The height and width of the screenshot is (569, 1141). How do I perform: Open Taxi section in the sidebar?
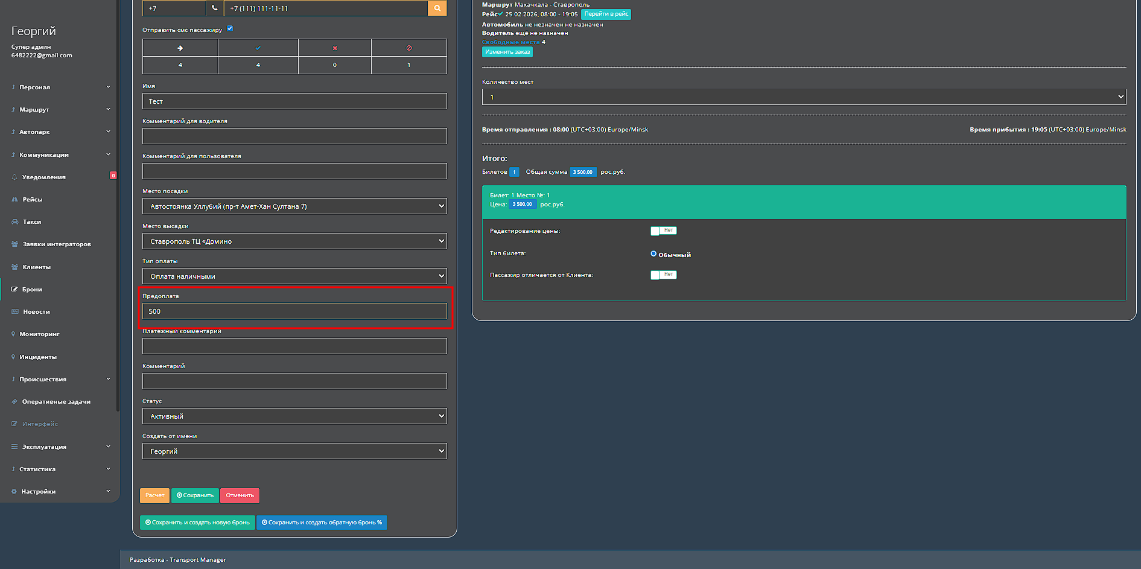click(x=32, y=222)
